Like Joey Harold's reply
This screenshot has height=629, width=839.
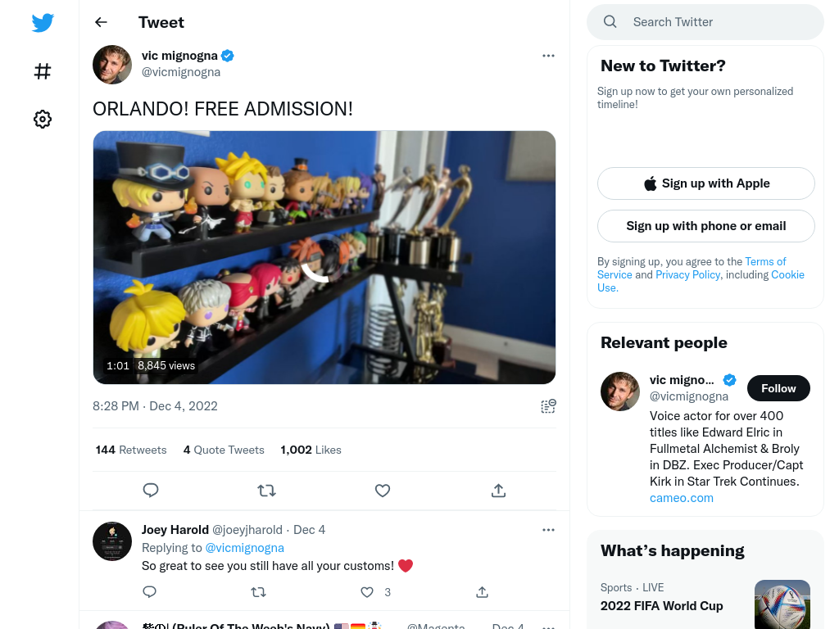coord(367,592)
